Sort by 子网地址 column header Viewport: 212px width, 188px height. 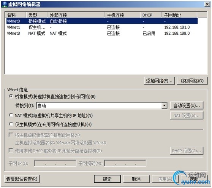pyautogui.click(x=179, y=15)
